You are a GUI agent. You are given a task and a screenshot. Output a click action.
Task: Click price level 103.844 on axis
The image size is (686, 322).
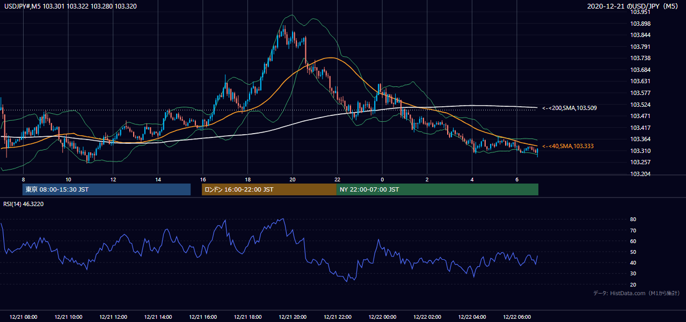click(640, 35)
